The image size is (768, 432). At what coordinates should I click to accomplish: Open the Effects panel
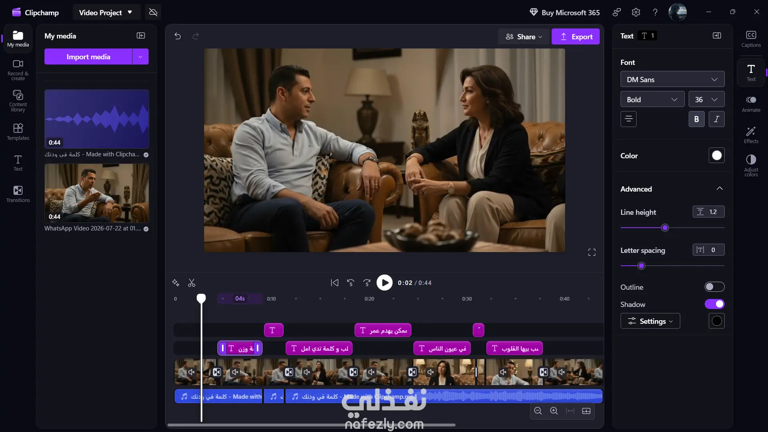751,135
